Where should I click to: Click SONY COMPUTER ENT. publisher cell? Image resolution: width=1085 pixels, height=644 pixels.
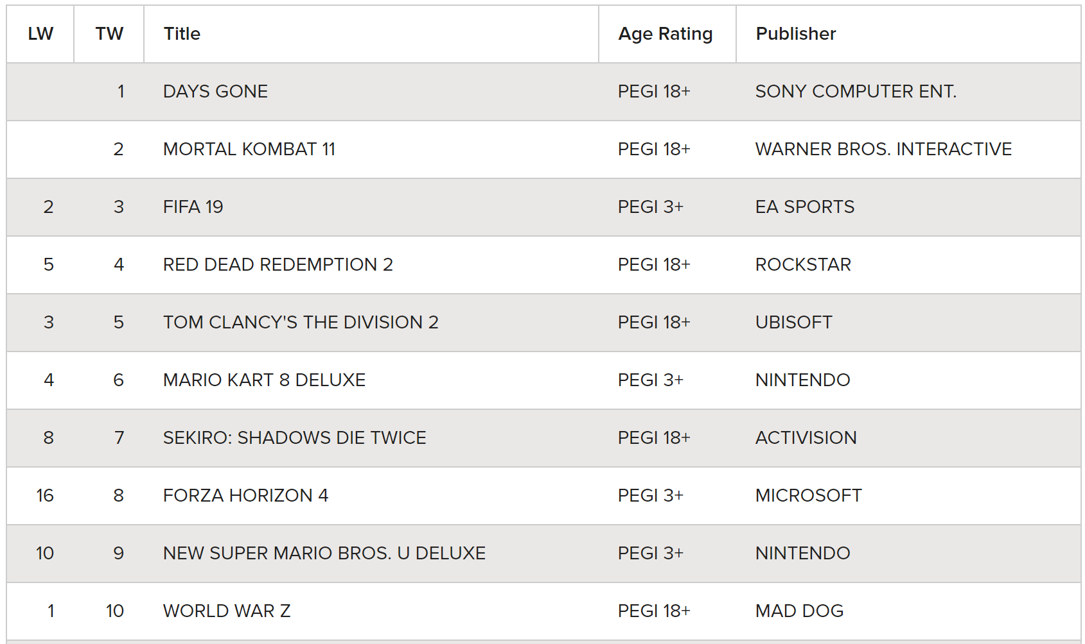click(856, 92)
